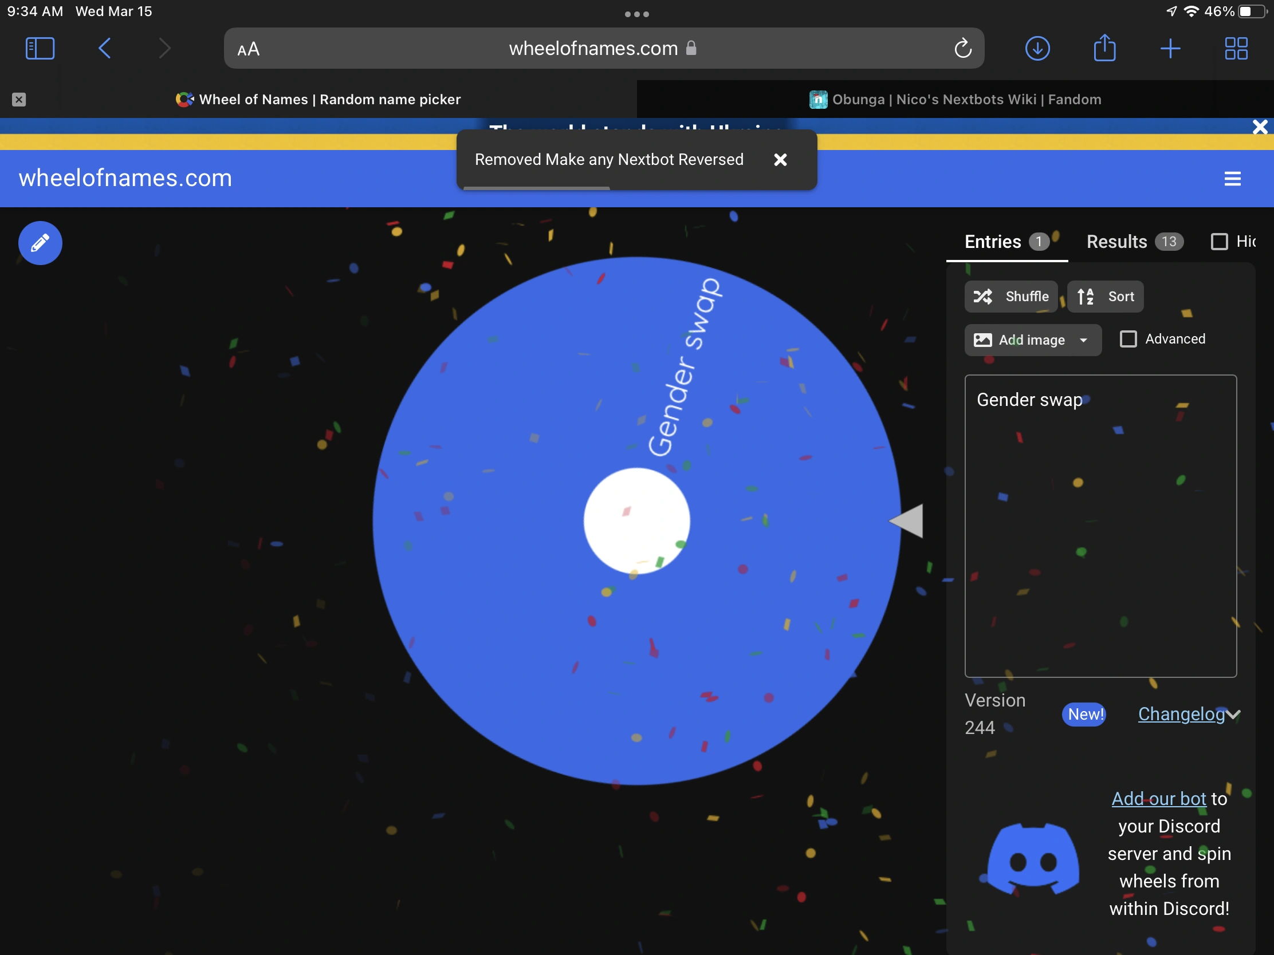1274x955 pixels.
Task: Click the Add our bot link
Action: tap(1158, 799)
